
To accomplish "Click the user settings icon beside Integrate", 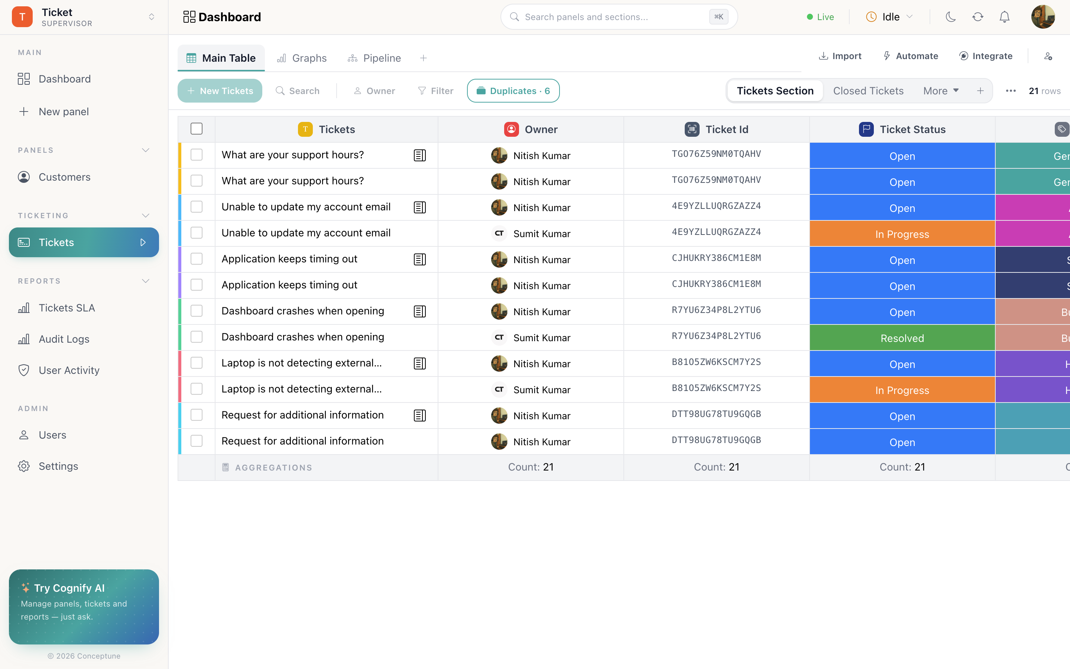I will click(x=1048, y=56).
